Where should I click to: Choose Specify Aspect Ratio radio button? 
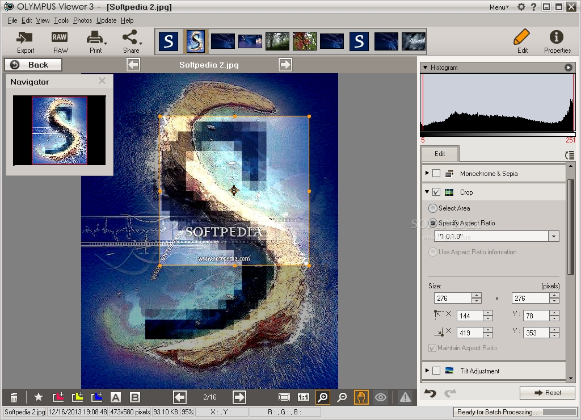[432, 223]
